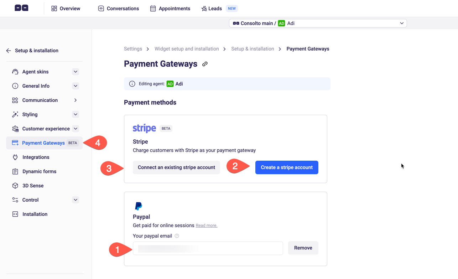The image size is (458, 279).
Task: Click the Overview grid icon
Action: tap(54, 9)
